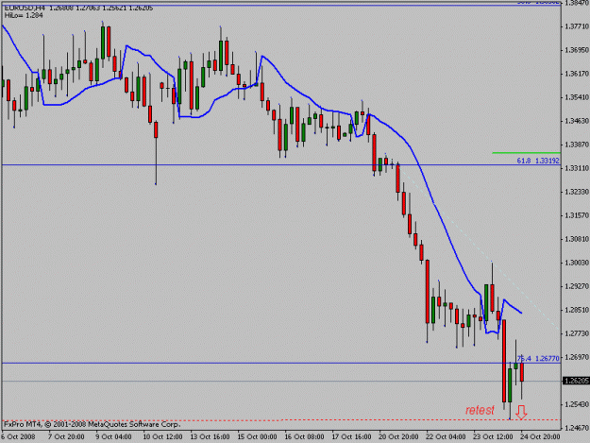Viewport: 590px width, 443px height.
Task: Click the 6 Oct 2008 date label
Action: pos(18,437)
